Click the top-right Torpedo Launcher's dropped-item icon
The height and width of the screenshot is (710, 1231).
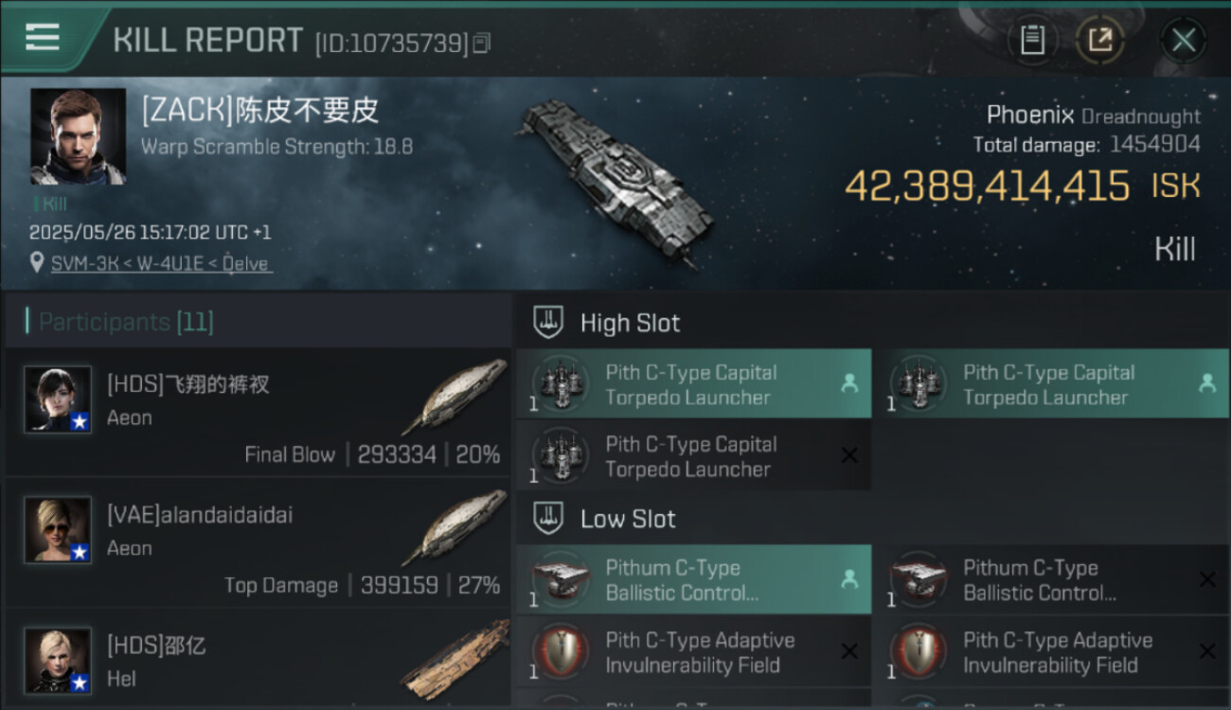(1206, 383)
